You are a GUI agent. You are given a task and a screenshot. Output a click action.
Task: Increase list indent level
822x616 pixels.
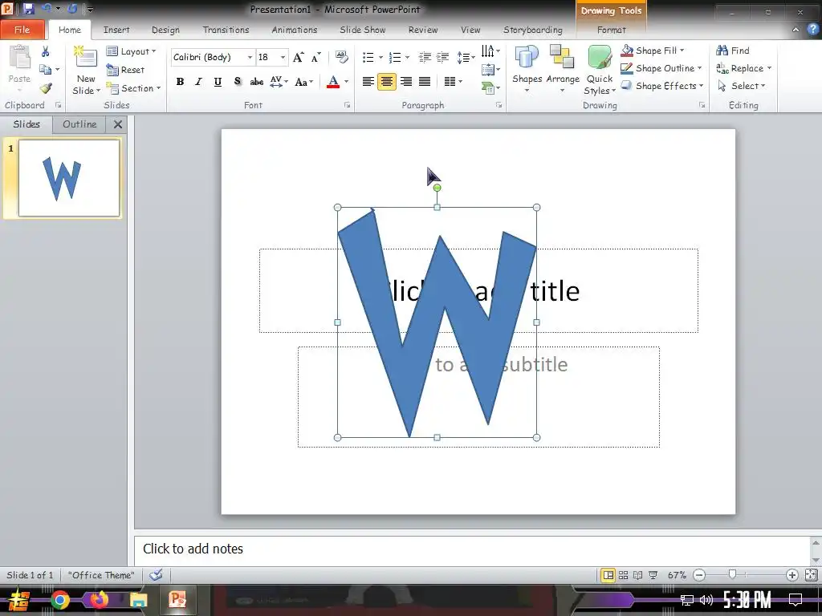pos(443,57)
